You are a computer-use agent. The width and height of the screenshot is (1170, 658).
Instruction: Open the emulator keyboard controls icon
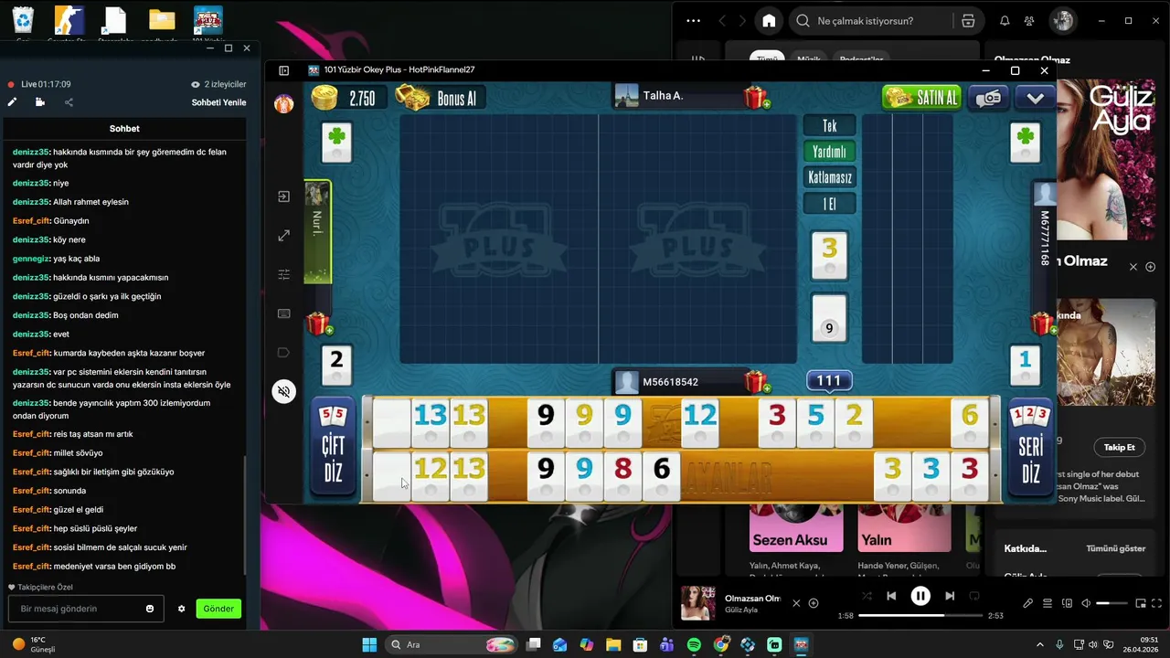(284, 313)
